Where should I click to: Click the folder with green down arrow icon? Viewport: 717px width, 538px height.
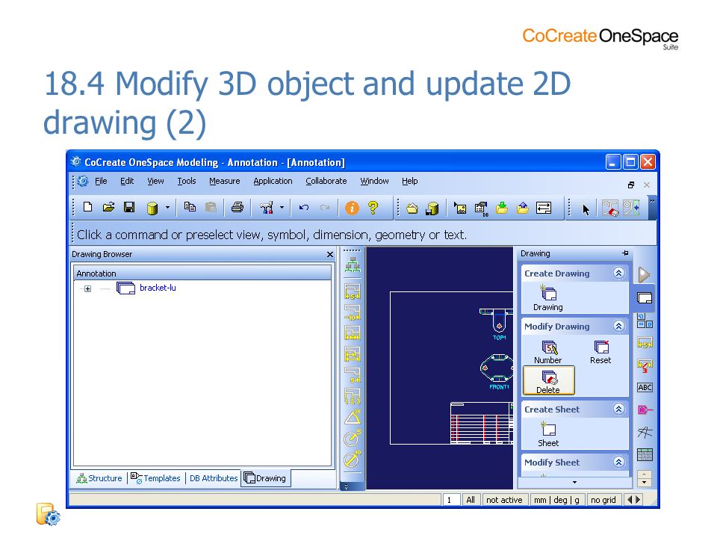coord(502,208)
